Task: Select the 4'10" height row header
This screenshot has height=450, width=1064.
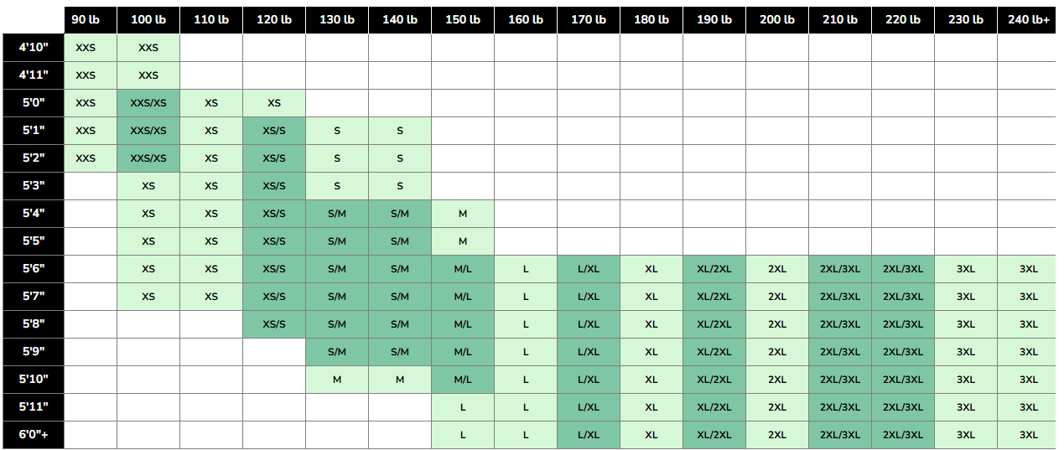Action: click(34, 48)
